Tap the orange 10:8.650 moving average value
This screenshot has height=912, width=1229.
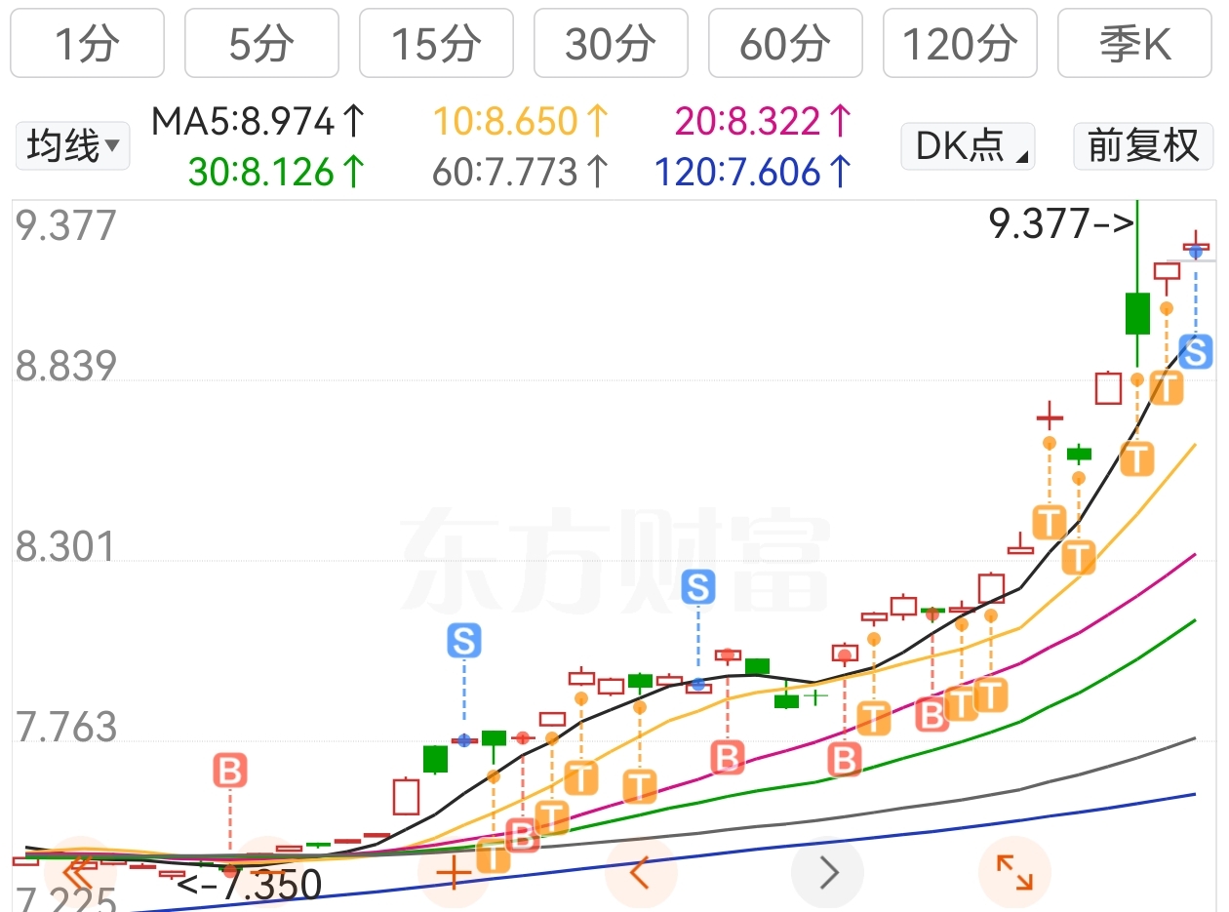[521, 122]
